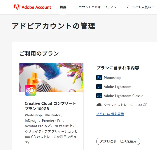Click the Creative Cloud rainbow app icon

point(30,90)
